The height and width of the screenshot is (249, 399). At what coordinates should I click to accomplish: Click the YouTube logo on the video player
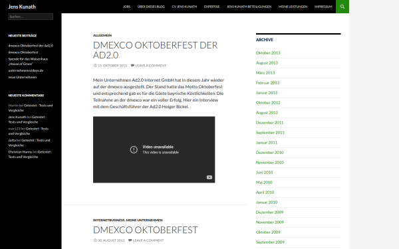(x=209, y=177)
